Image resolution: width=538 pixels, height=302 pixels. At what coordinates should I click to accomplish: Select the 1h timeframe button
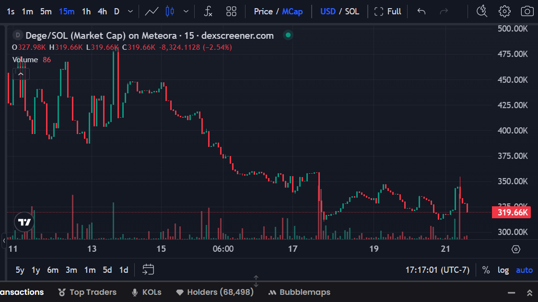point(86,11)
